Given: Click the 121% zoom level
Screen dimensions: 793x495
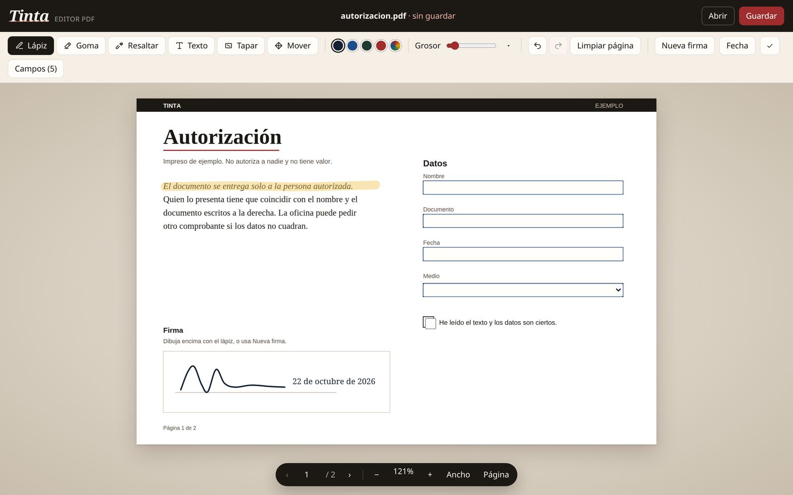Looking at the screenshot, I should coord(403,471).
